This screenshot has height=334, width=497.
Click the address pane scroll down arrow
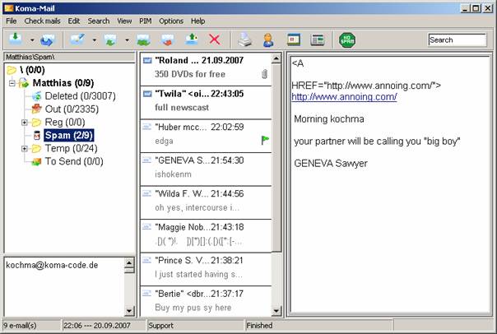coord(129,311)
